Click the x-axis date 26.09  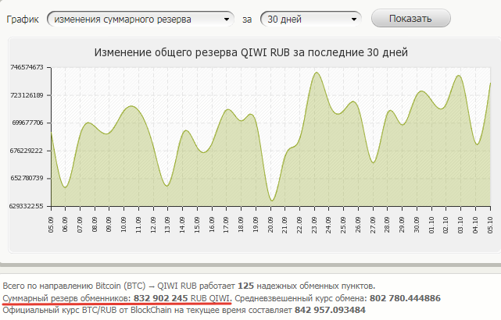pyautogui.click(x=358, y=225)
